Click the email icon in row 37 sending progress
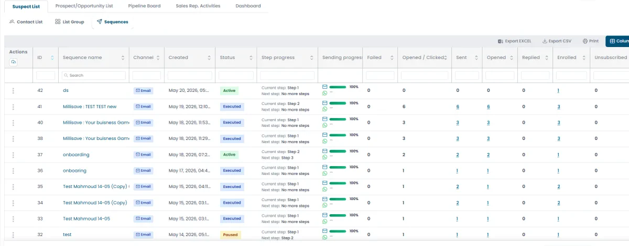This screenshot has height=246, width=629. [x=324, y=151]
